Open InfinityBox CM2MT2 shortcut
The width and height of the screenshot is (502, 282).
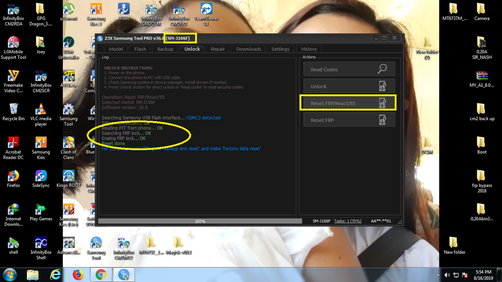click(x=124, y=248)
